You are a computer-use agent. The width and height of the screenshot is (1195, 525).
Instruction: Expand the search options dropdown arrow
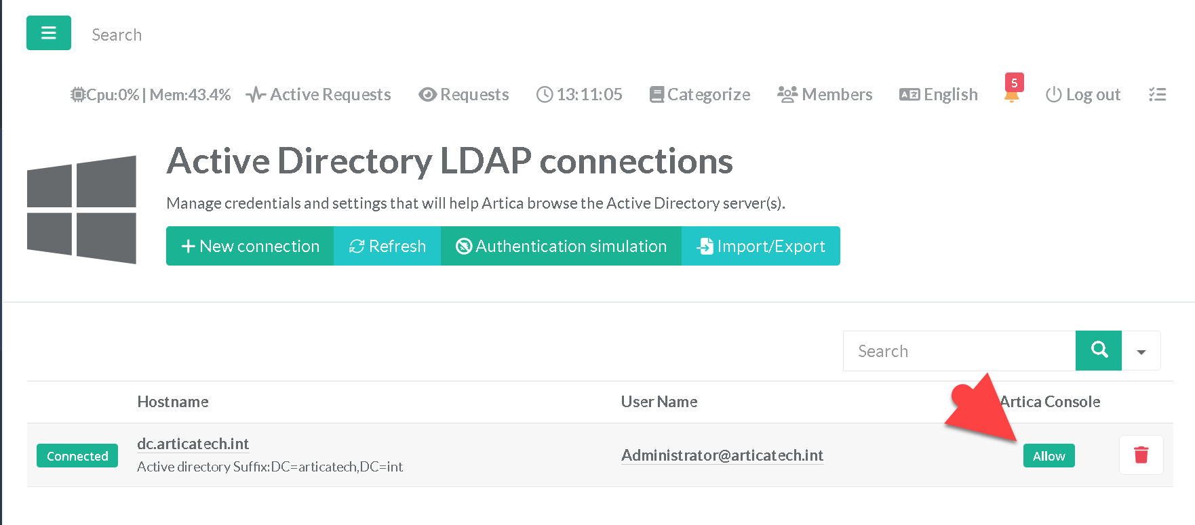[x=1141, y=352]
